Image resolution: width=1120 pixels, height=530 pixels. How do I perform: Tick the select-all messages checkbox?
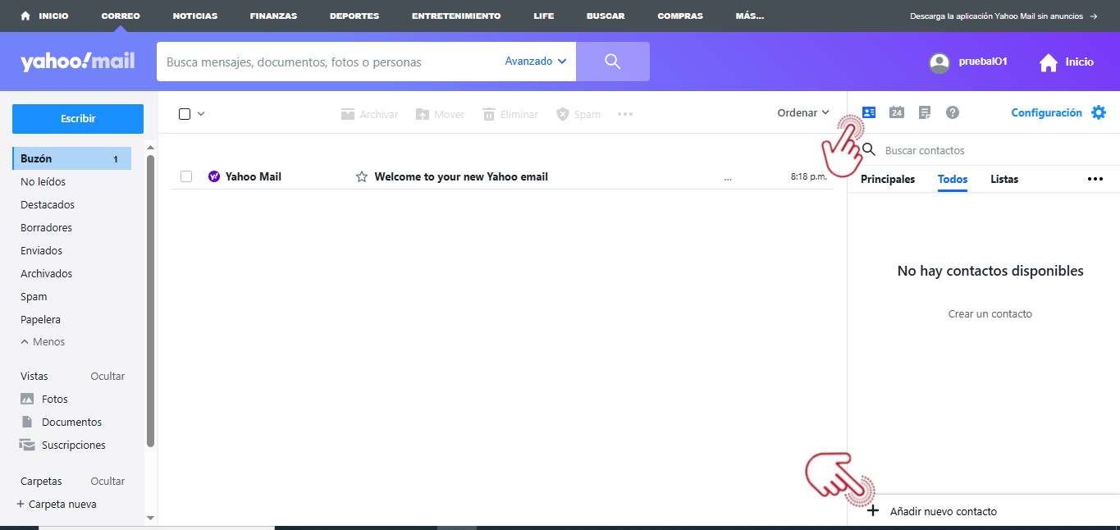(185, 114)
